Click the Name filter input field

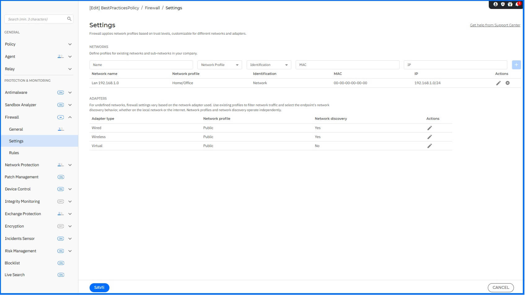(x=141, y=65)
